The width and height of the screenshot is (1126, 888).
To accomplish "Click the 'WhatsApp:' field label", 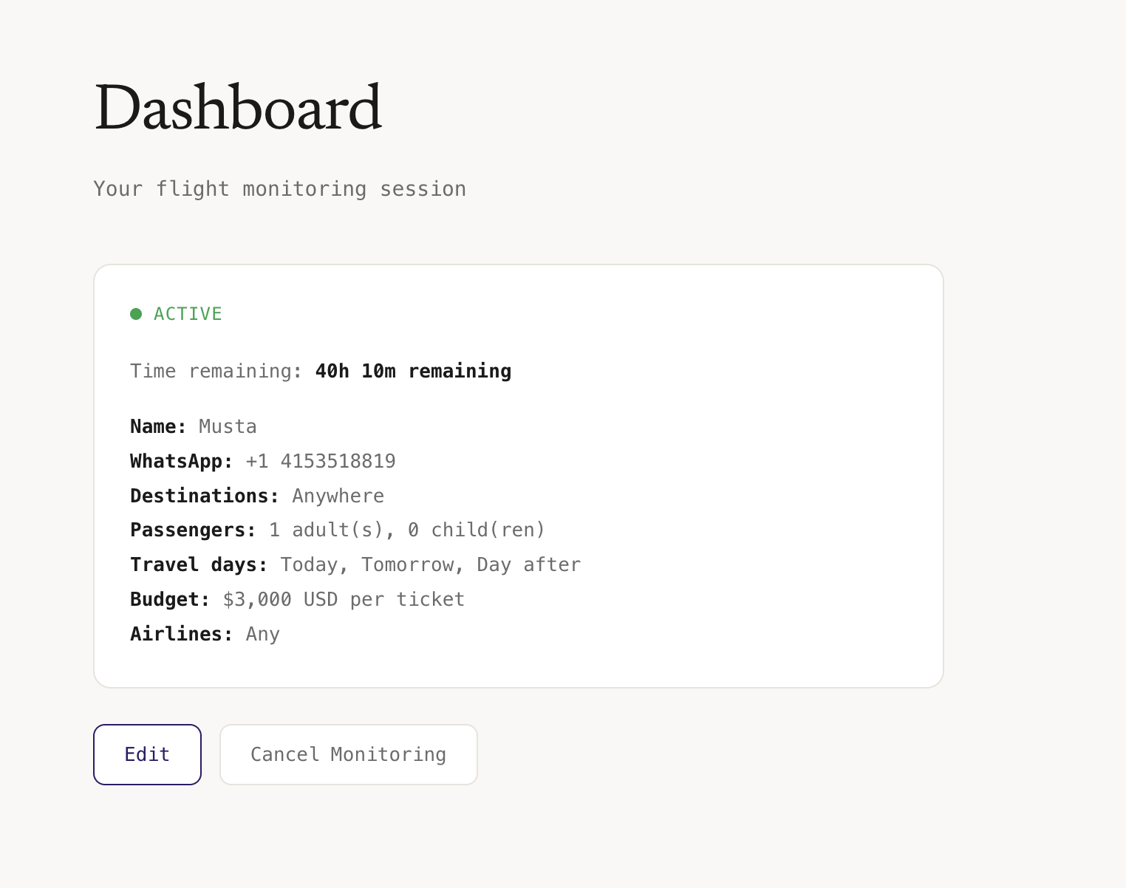I will click(x=181, y=462).
